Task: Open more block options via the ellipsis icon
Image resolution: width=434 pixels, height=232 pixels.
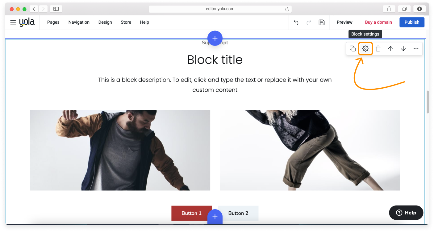Action: 416,48
